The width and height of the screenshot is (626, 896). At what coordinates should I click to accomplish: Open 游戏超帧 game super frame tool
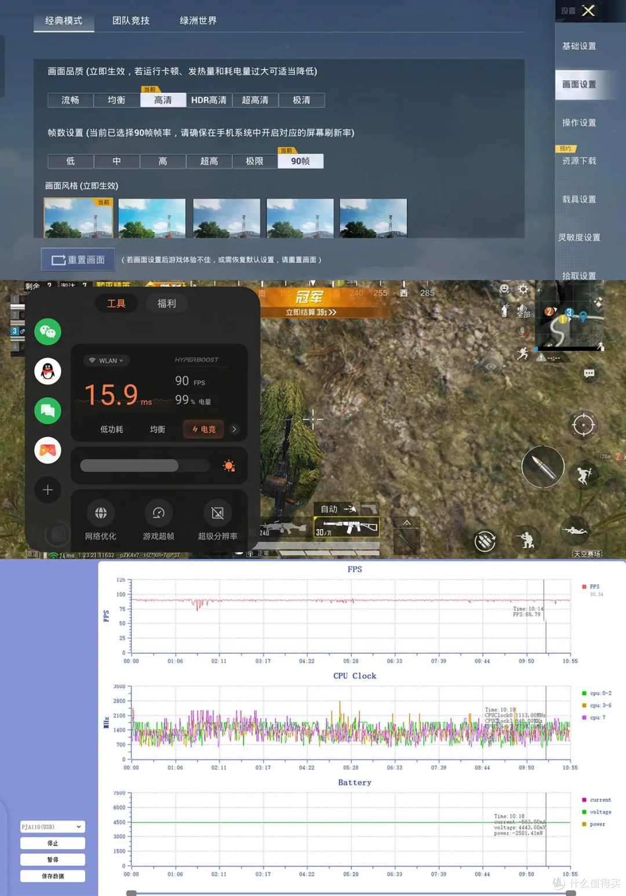[158, 520]
